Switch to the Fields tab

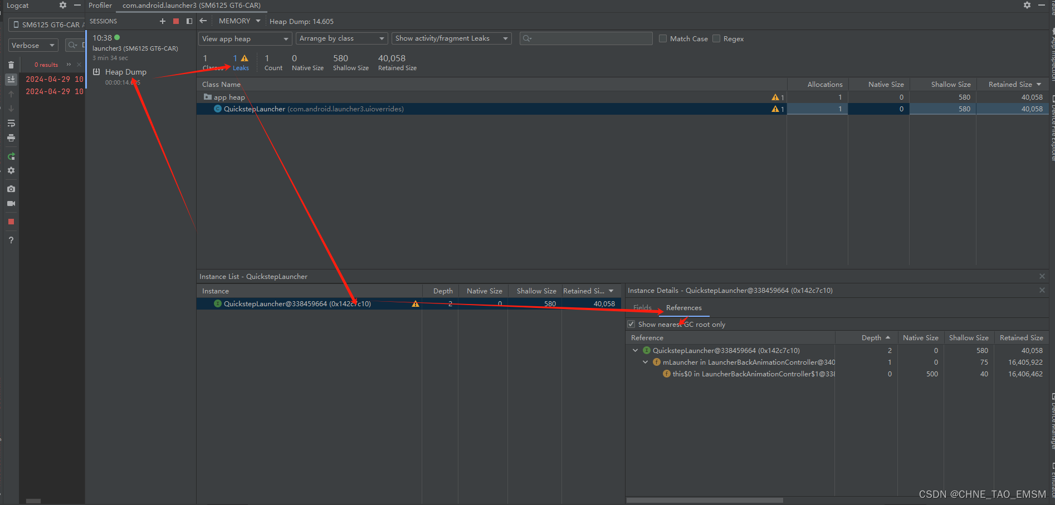point(642,307)
